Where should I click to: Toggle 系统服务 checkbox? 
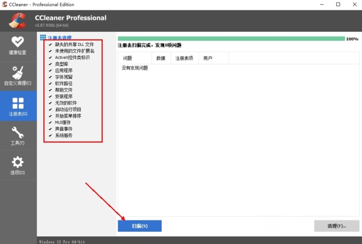(x=50, y=136)
